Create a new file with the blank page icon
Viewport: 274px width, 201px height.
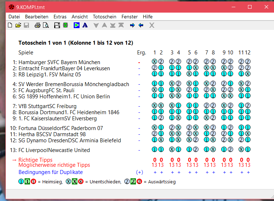pos(10,25)
